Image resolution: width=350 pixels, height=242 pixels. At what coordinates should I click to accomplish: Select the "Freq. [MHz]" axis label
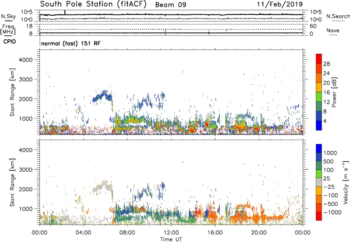tap(8, 30)
